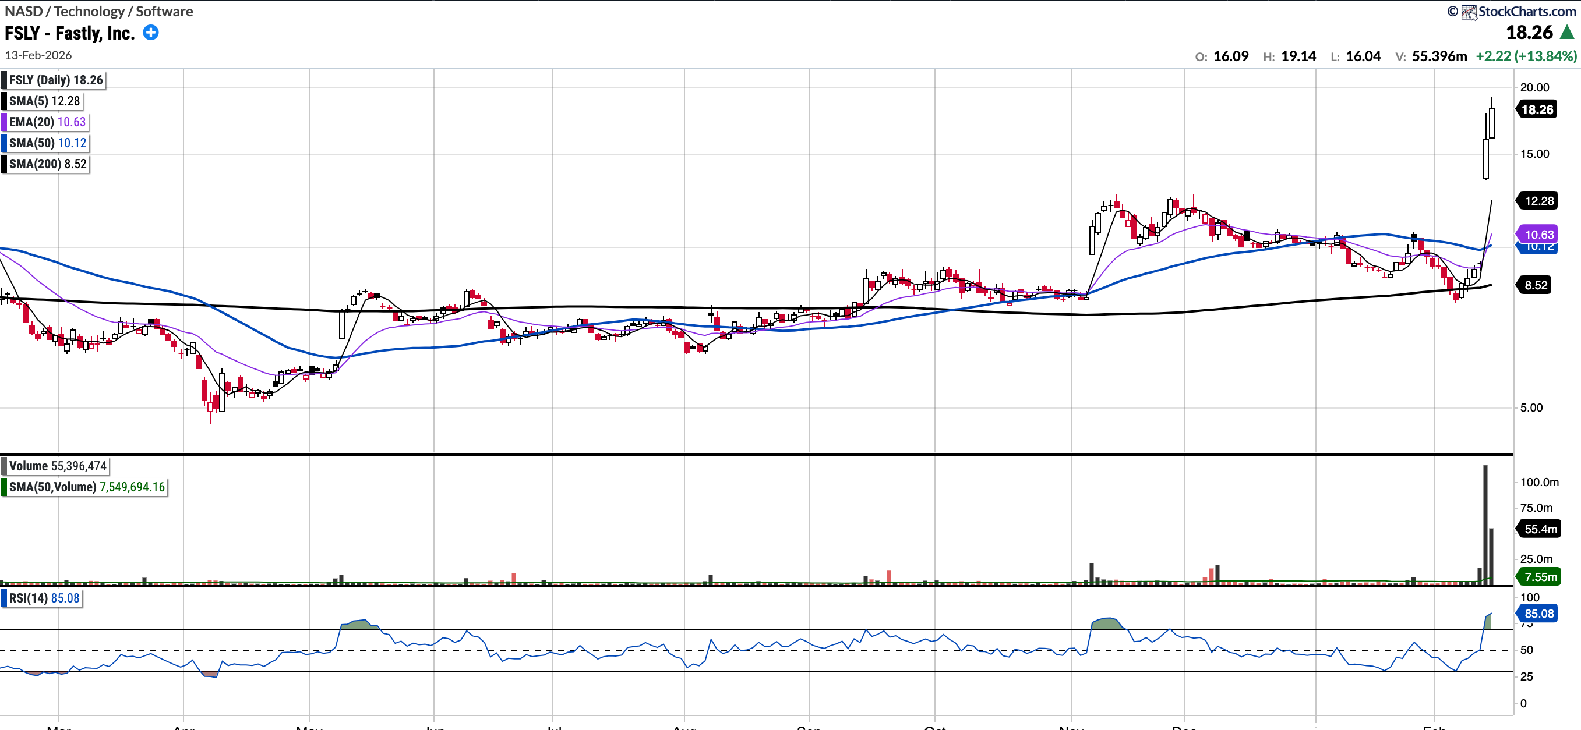This screenshot has width=1581, height=730.
Task: Click the FSLY (Daily) legend label
Action: (x=55, y=80)
